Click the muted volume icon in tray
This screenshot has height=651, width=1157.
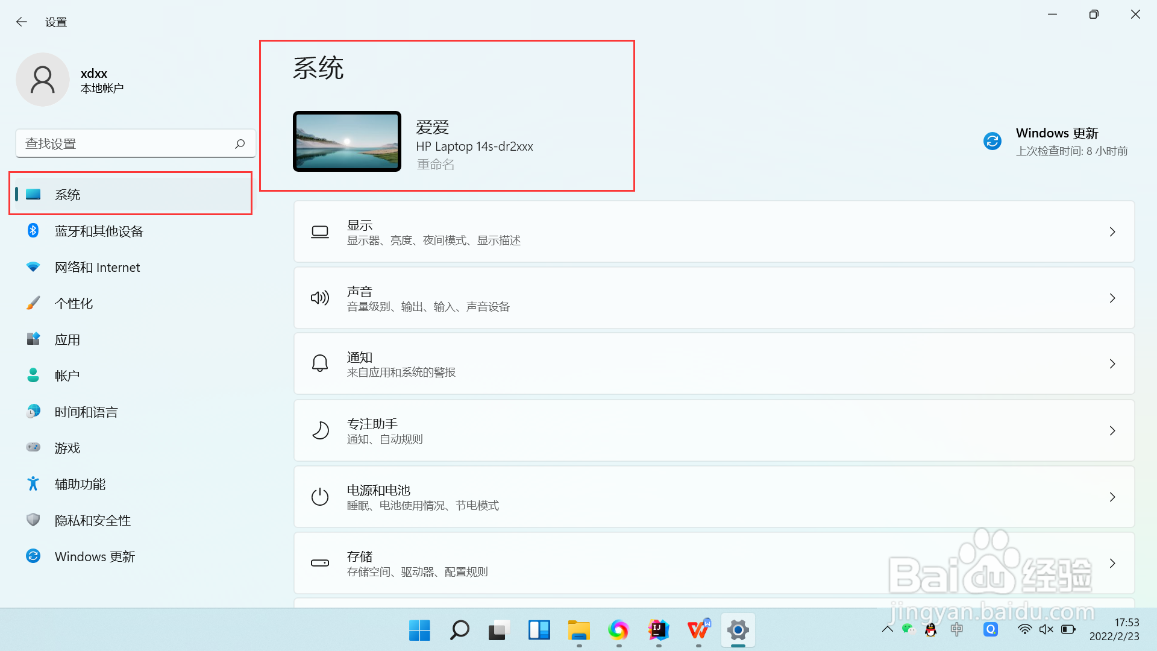pos(1046,629)
